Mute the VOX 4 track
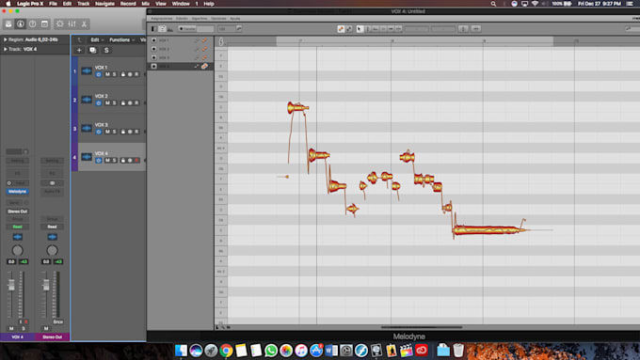 click(107, 161)
